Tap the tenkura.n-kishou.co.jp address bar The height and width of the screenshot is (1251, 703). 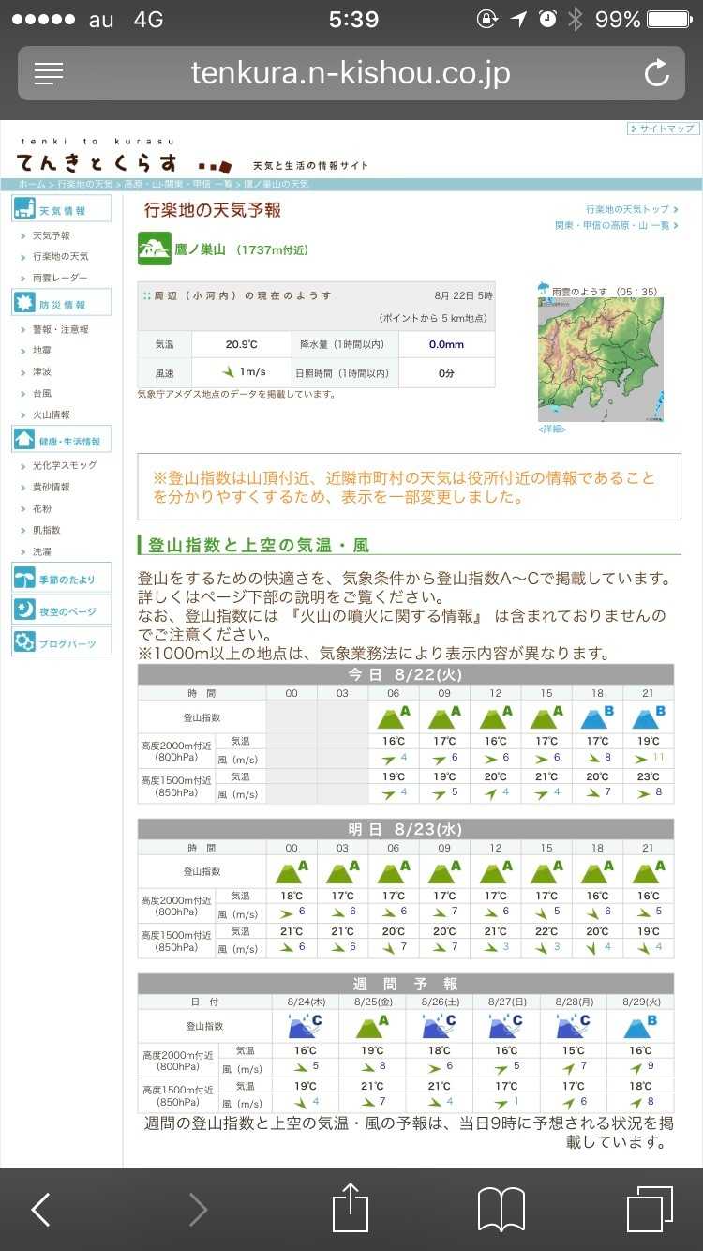point(351,73)
